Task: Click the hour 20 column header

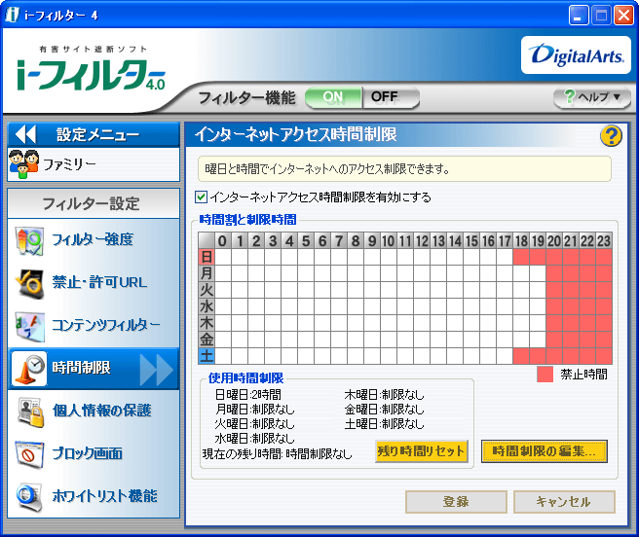Action: [x=554, y=240]
